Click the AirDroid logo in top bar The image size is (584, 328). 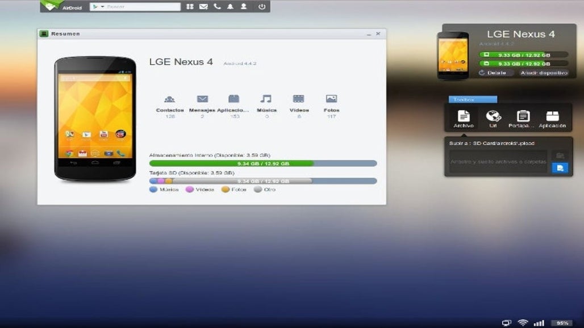tap(61, 6)
